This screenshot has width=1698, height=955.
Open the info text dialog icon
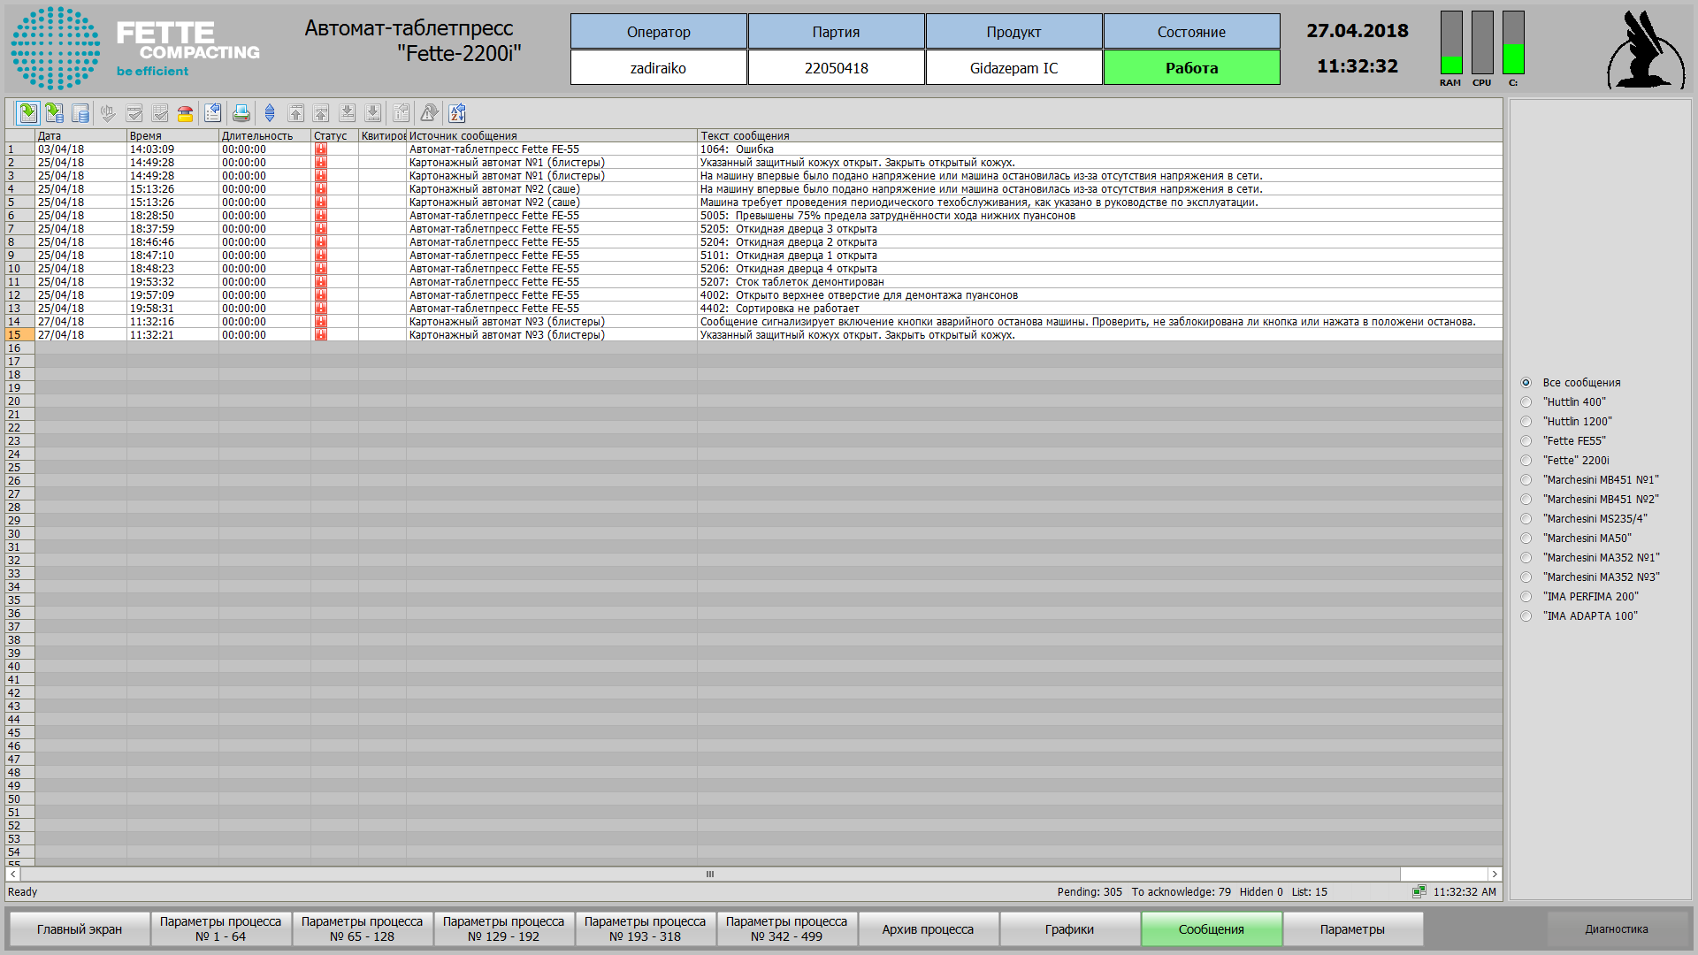(x=402, y=113)
